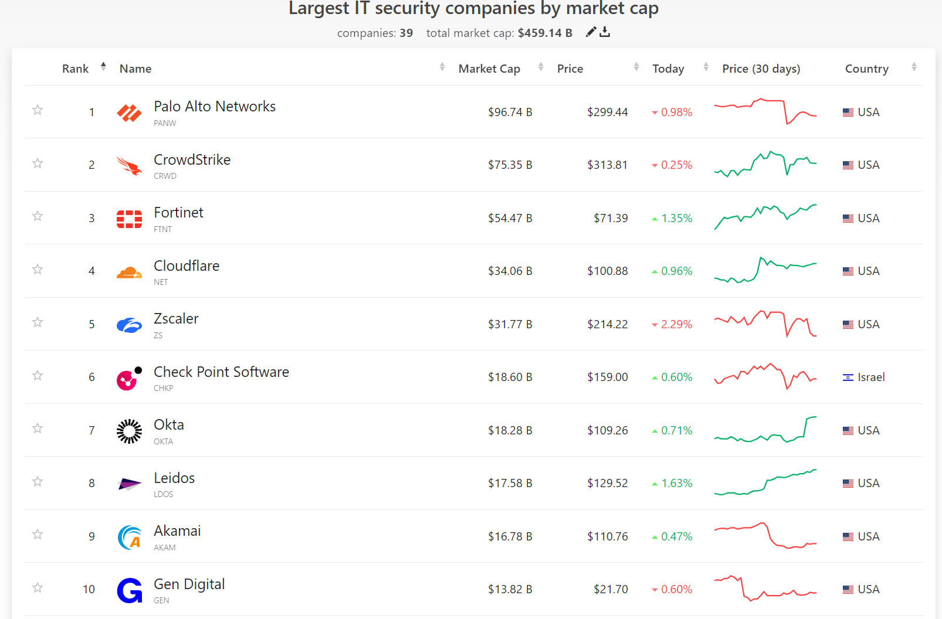The image size is (942, 619).
Task: Open the Fortinet company link
Action: (x=178, y=212)
